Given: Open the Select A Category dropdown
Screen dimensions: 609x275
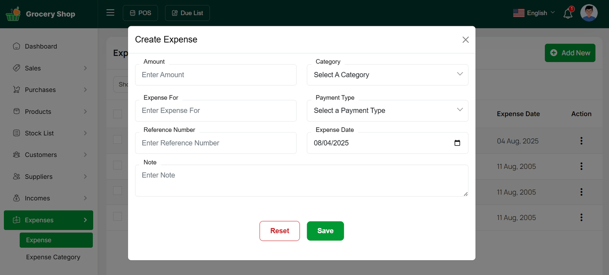Looking at the screenshot, I should 387,75.
